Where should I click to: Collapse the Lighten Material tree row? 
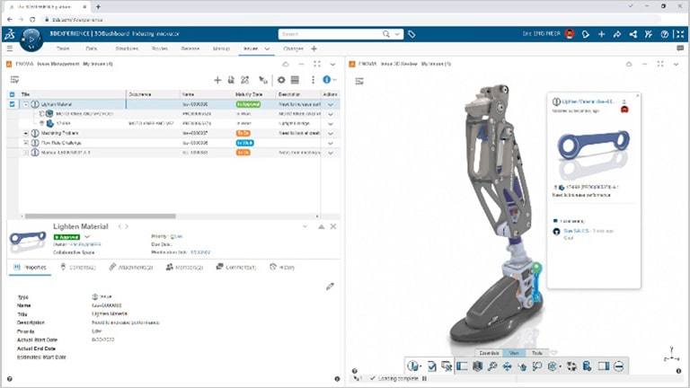26,104
